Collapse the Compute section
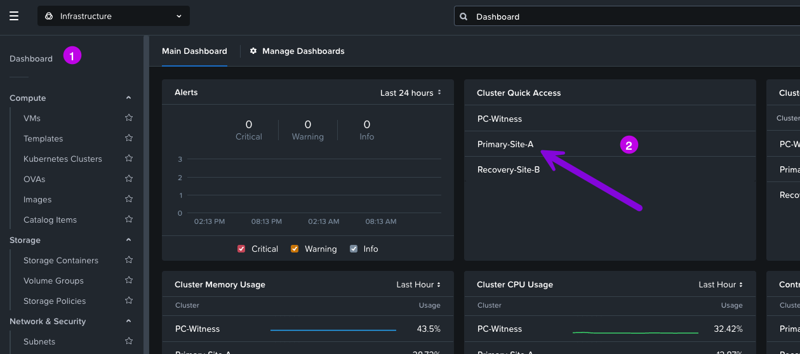Viewport: 800px width, 354px height. tap(129, 98)
